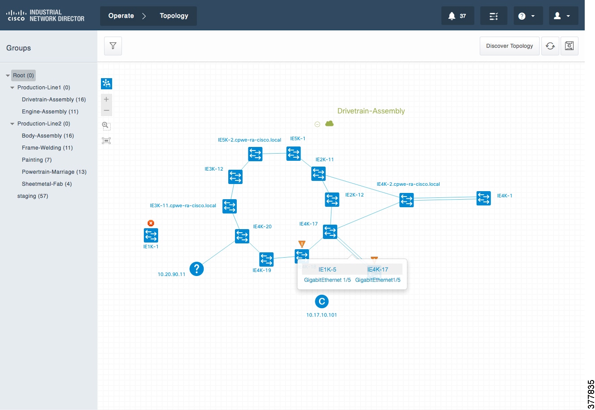Click the Drivetrain-Assembly cloud icon
The image size is (595, 410).
[329, 123]
